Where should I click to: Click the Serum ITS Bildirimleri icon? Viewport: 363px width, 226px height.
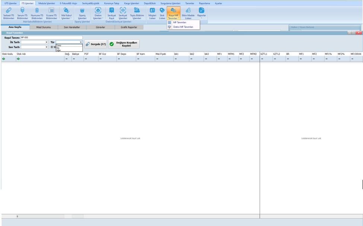point(22,13)
